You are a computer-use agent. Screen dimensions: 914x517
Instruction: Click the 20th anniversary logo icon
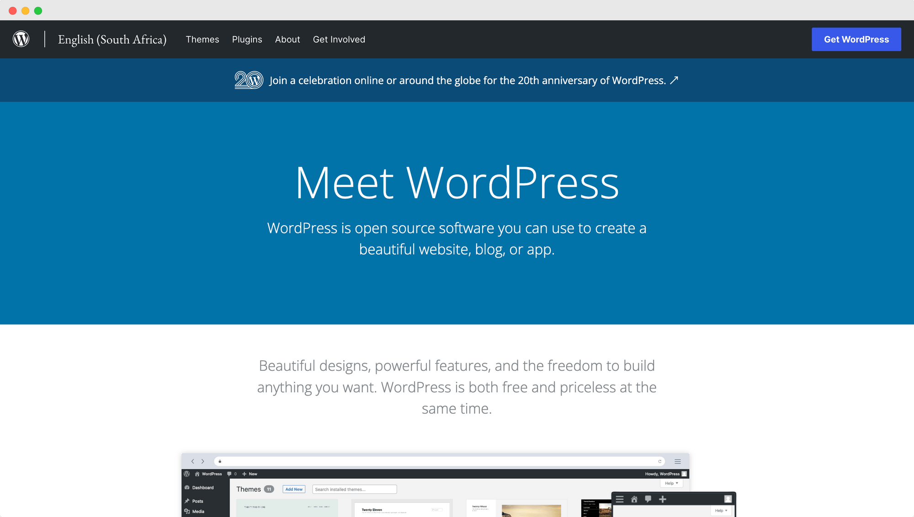tap(249, 80)
